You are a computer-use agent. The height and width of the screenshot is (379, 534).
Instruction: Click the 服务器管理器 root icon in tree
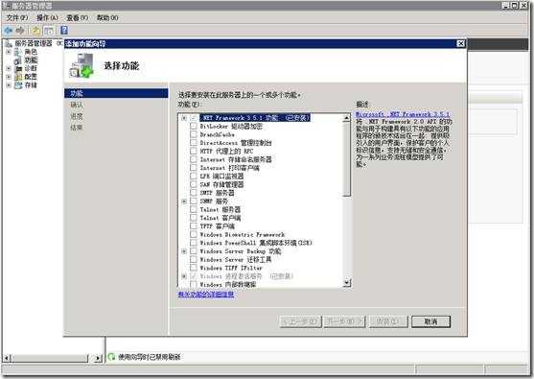[9, 43]
